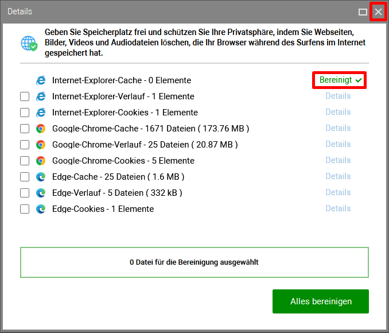
Task: Show Details for Edge-Cache
Action: pyautogui.click(x=338, y=176)
